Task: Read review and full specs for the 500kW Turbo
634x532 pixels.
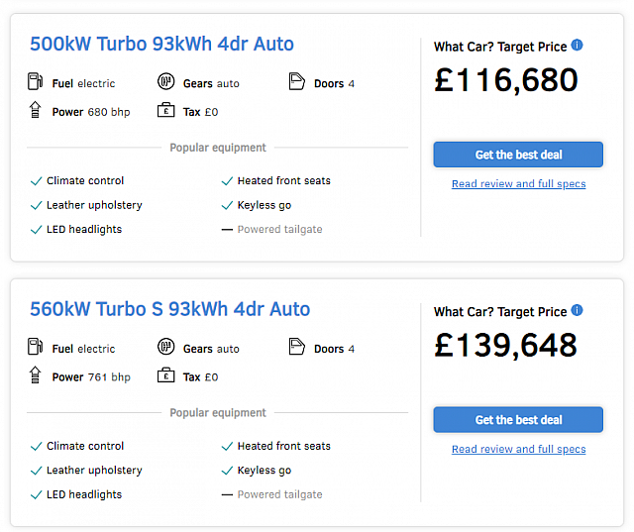Action: pyautogui.click(x=519, y=184)
